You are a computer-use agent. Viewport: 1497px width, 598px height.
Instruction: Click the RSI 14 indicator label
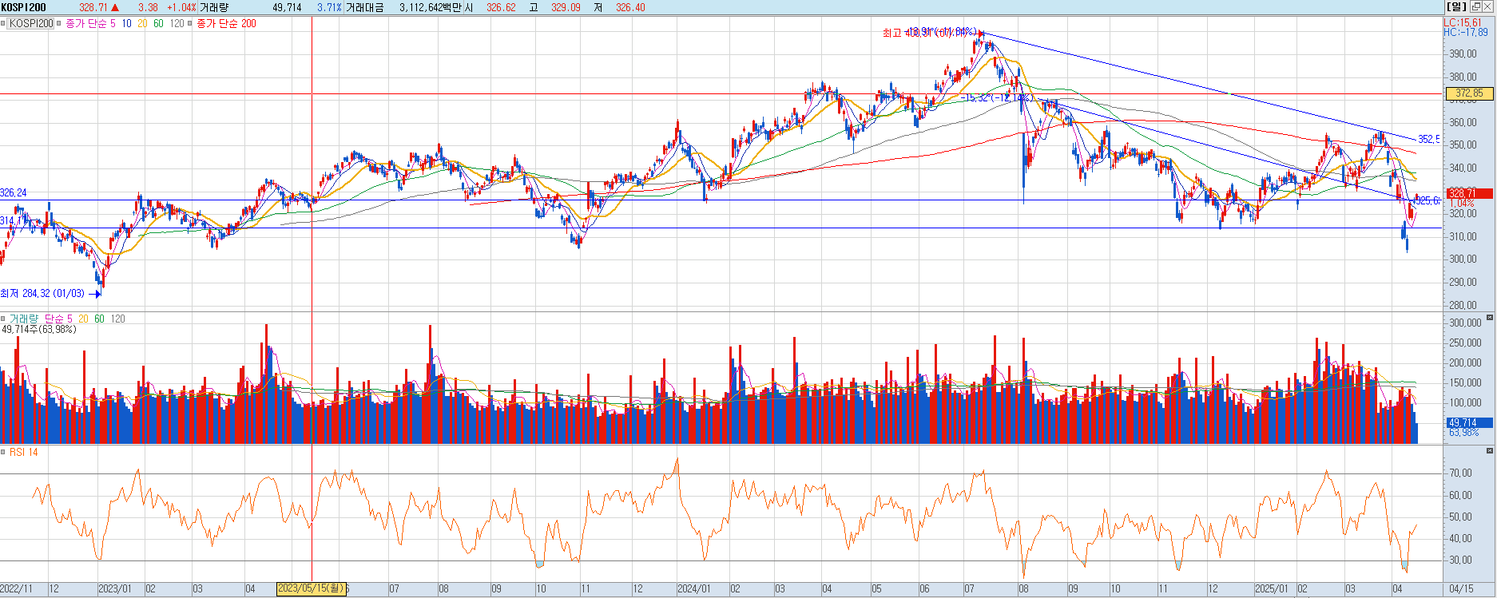(23, 453)
